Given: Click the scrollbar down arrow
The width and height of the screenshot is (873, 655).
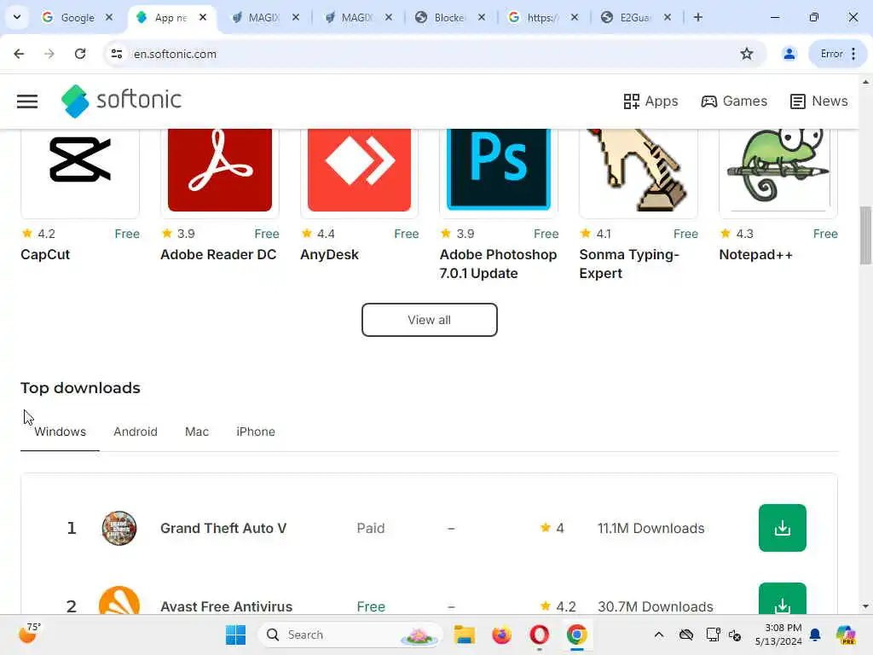Looking at the screenshot, I should [x=865, y=606].
